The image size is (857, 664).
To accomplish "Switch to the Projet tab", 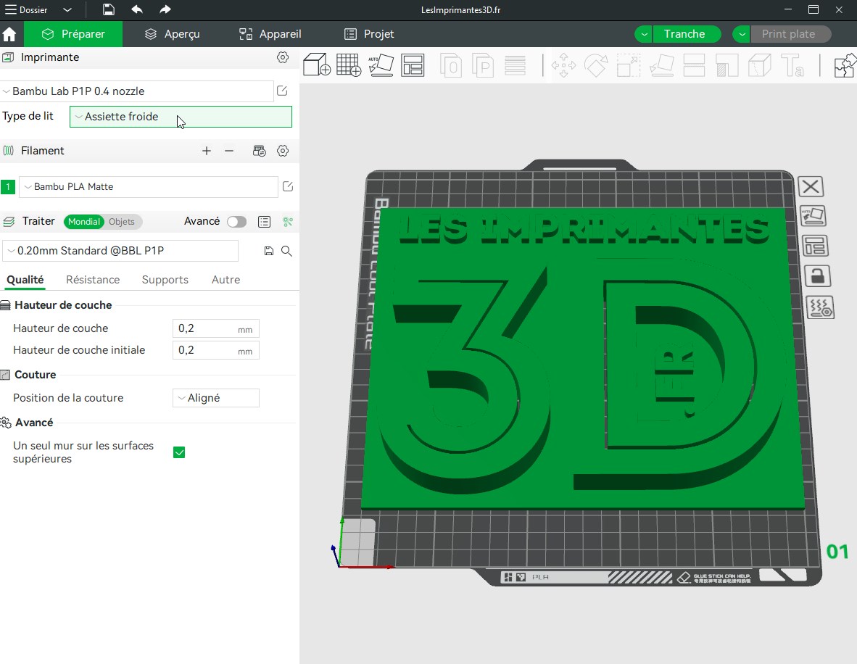I will tap(369, 34).
